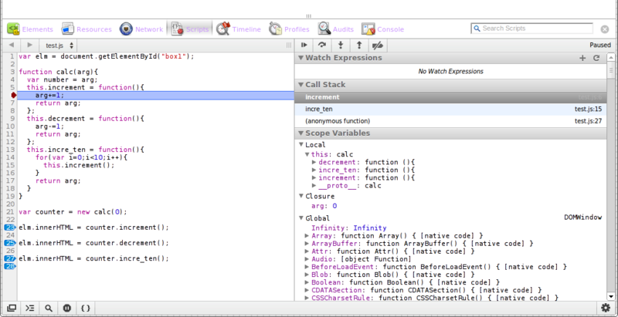The width and height of the screenshot is (618, 317).
Task: Step out of current function
Action: coord(359,46)
